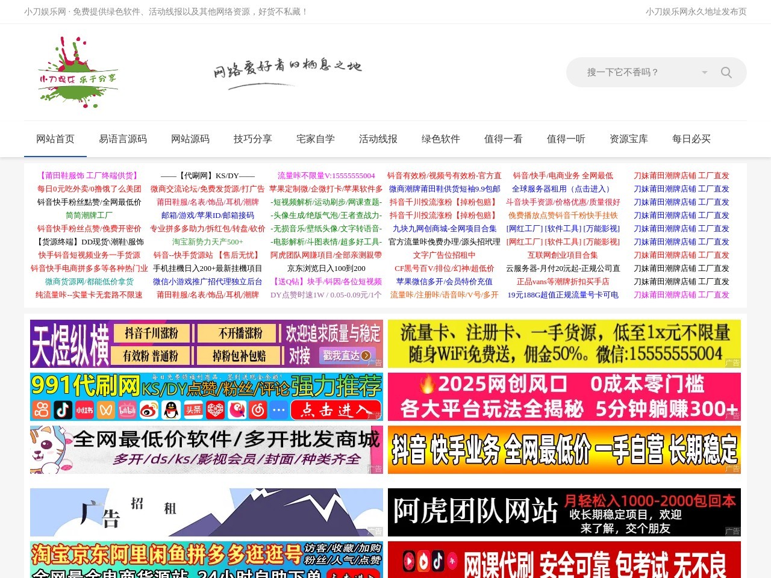
Task: Open link 【代唰网】KS/DY
Action: (x=208, y=176)
